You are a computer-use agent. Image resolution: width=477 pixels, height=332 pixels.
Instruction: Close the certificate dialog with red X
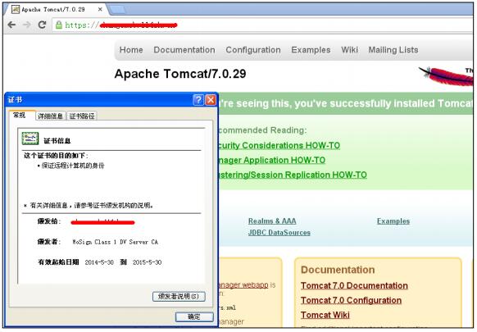point(211,99)
